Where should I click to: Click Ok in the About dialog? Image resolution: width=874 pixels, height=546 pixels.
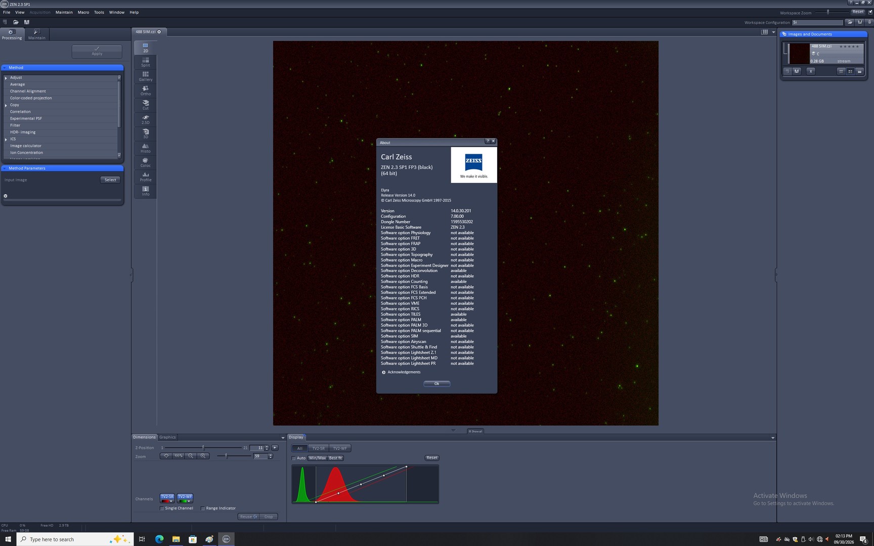click(436, 384)
